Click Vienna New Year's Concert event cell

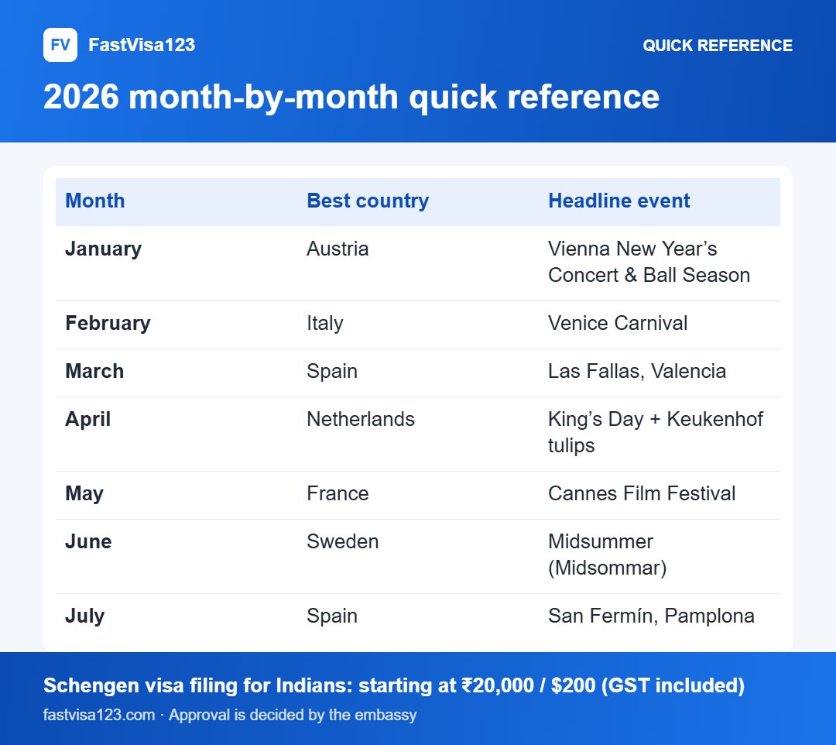coord(649,262)
